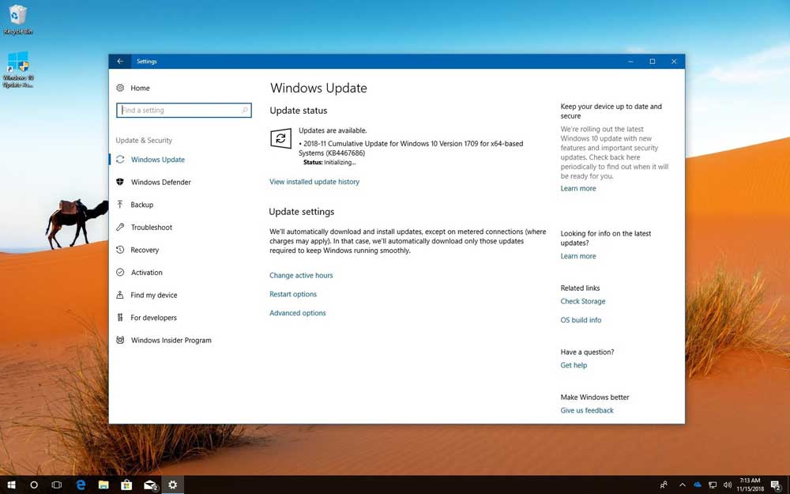Minimize the Settings window
Viewport: 790px width, 494px height.
(630, 61)
